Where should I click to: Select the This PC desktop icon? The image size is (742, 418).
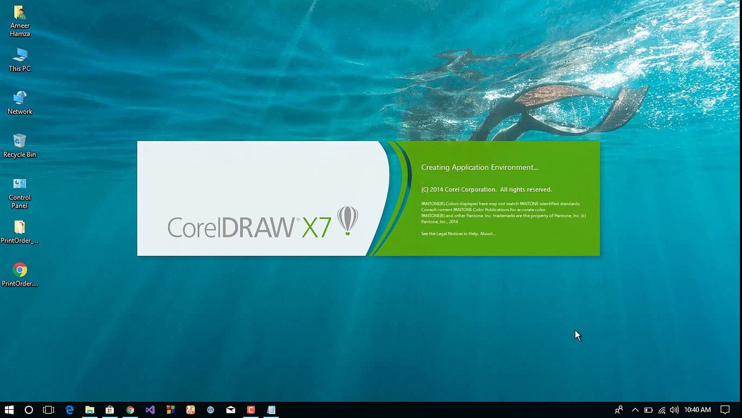[20, 60]
